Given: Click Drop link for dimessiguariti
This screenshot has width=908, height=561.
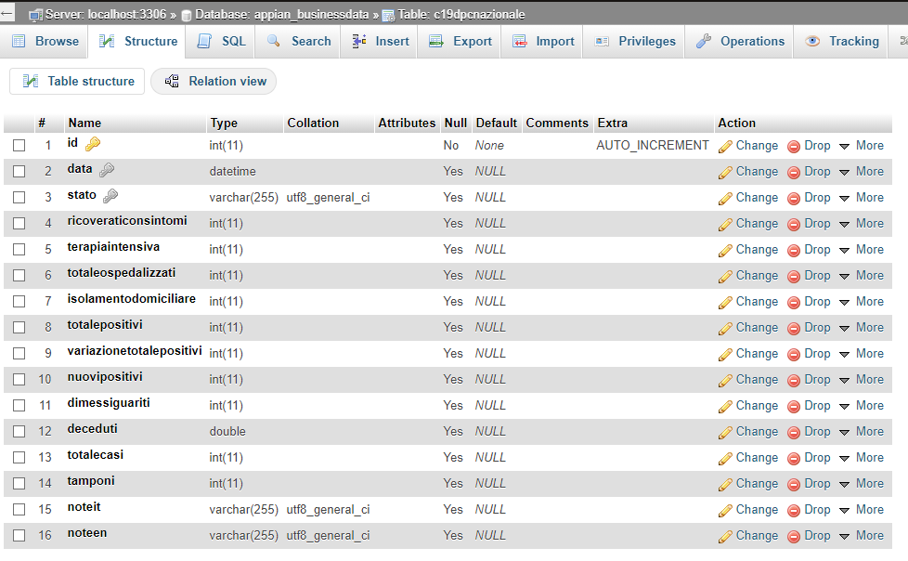Looking at the screenshot, I should 816,406.
